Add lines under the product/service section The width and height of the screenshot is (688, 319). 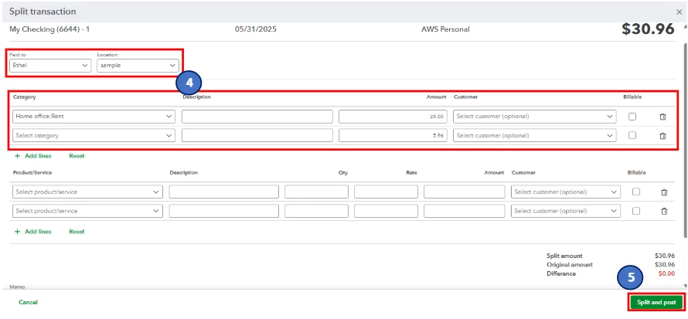pyautogui.click(x=33, y=232)
